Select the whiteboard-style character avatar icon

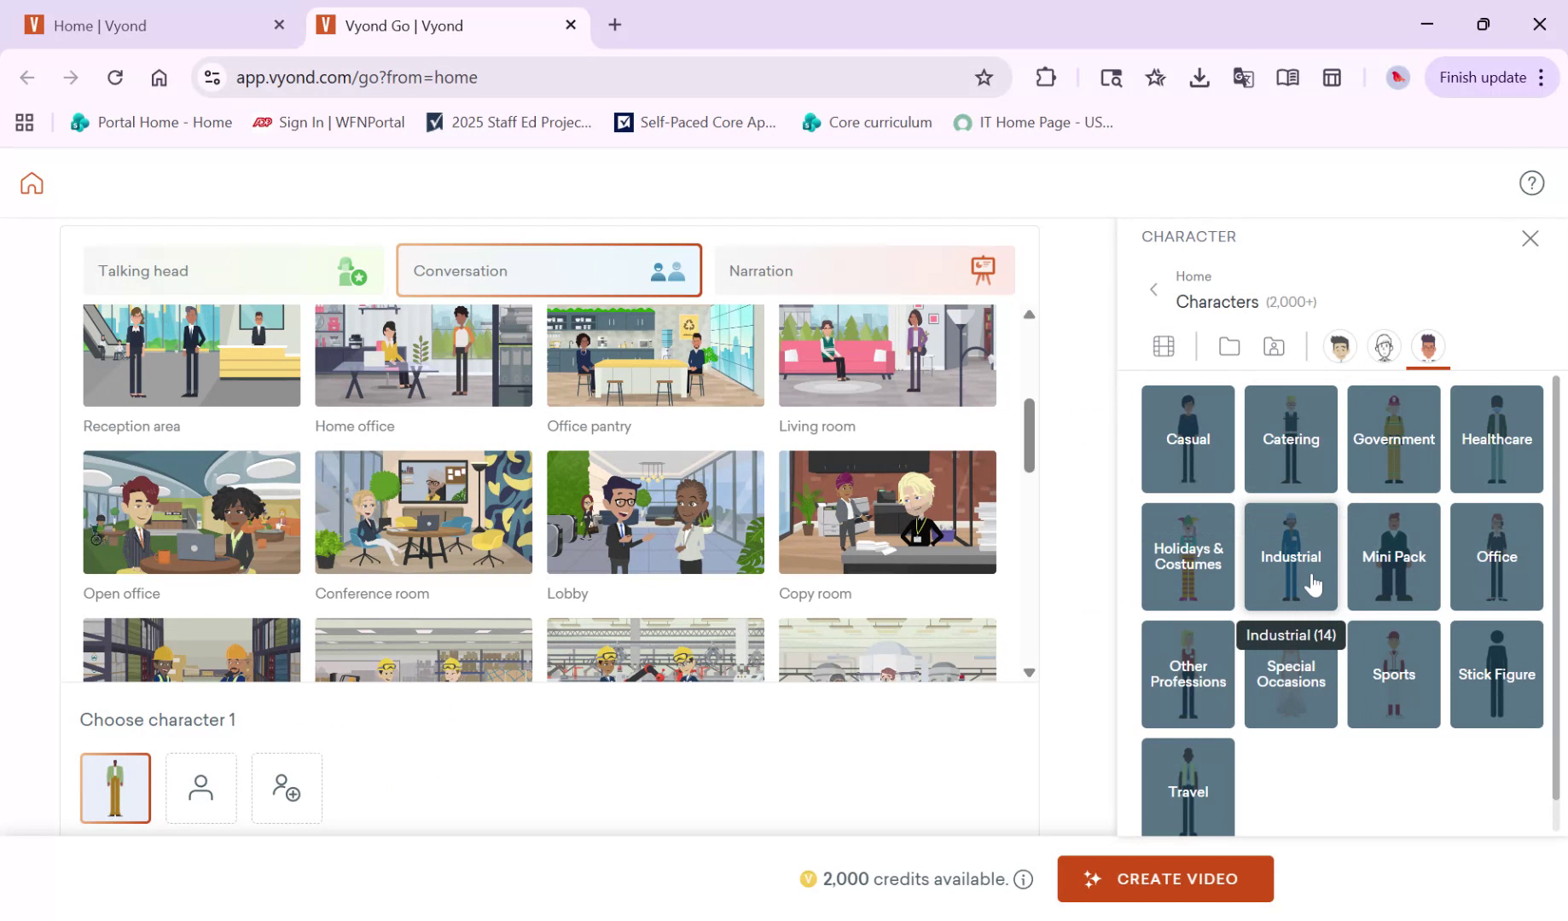click(x=1384, y=346)
